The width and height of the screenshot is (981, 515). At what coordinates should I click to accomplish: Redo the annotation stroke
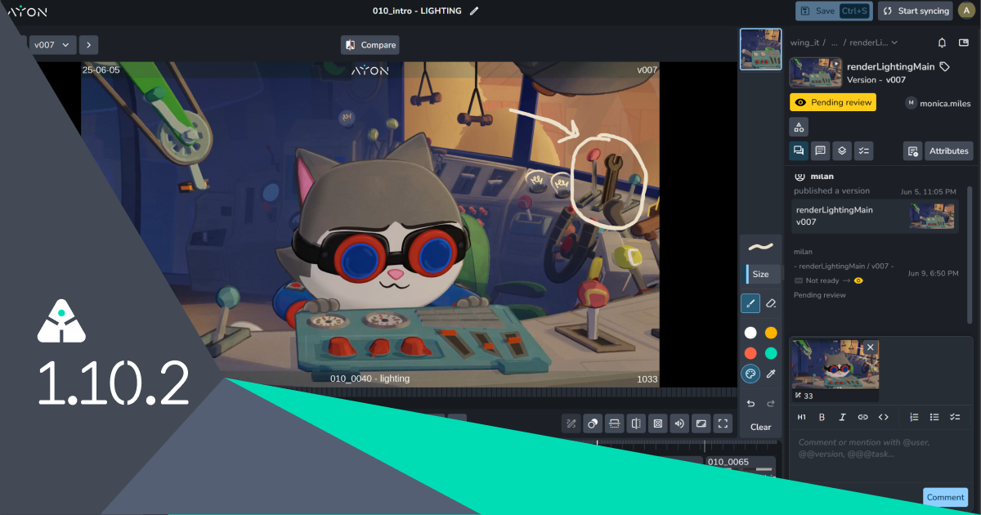(771, 404)
